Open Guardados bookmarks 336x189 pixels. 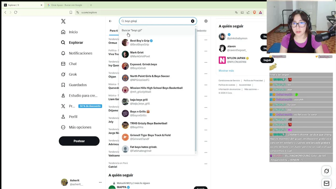tap(74, 85)
